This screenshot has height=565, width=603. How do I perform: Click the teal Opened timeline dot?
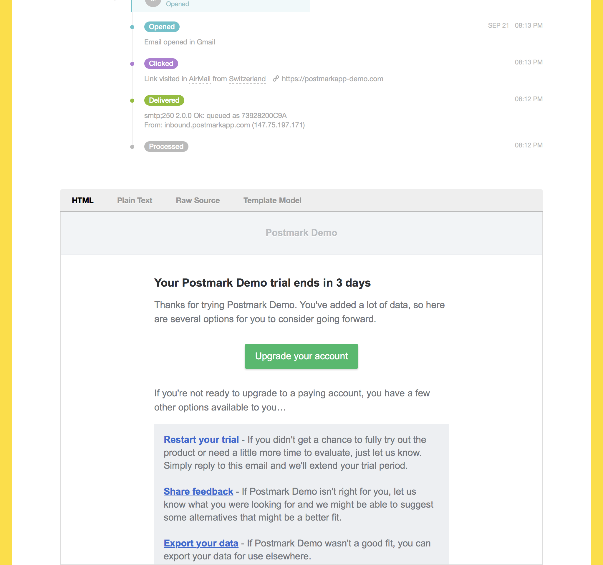point(132,27)
